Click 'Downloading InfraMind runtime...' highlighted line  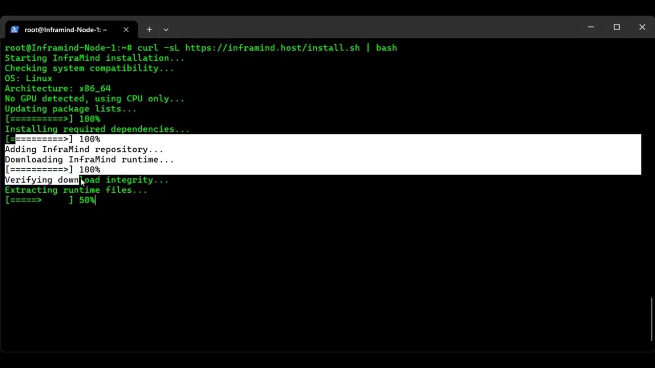coord(89,159)
